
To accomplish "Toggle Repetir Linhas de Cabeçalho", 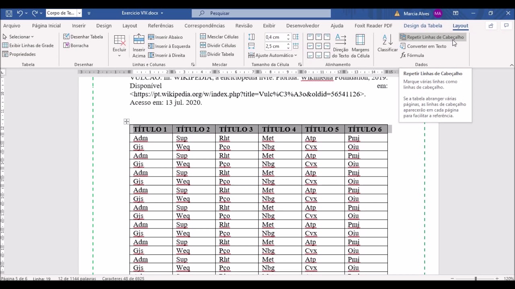I will (432, 37).
